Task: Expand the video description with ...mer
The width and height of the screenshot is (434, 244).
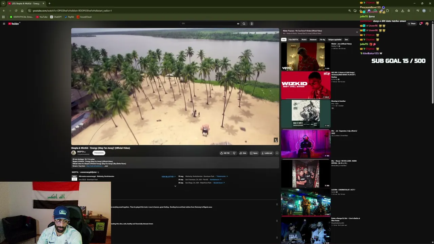Action: tap(106, 166)
